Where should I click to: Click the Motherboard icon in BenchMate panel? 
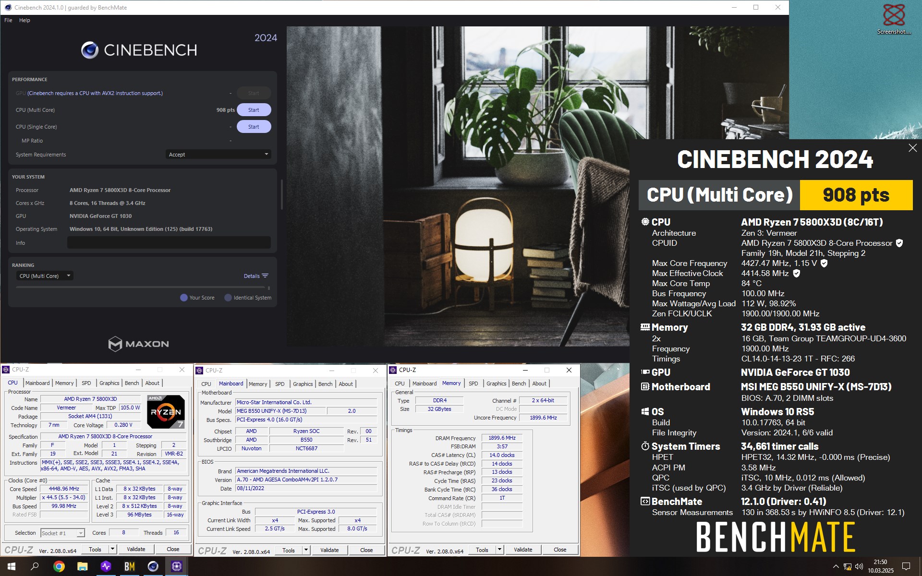[645, 386]
